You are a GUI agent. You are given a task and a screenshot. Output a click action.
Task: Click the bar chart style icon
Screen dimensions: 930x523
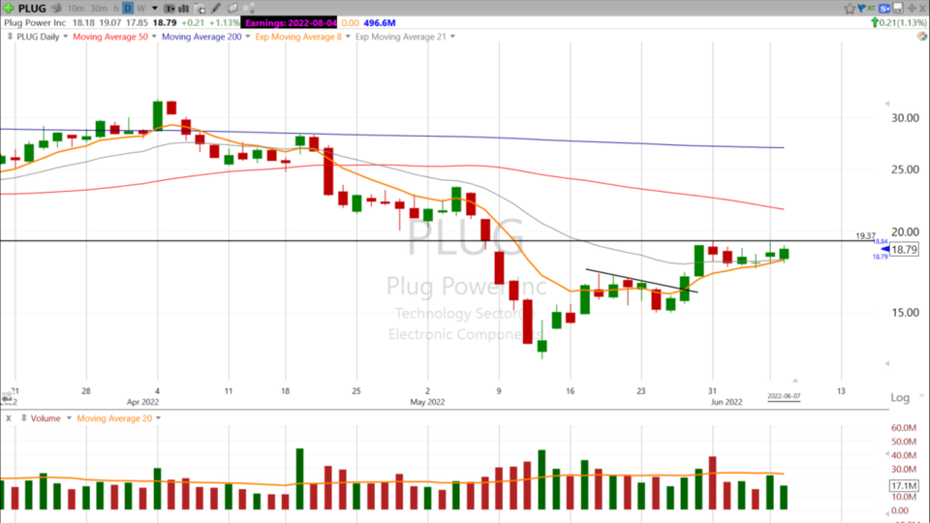tap(183, 9)
